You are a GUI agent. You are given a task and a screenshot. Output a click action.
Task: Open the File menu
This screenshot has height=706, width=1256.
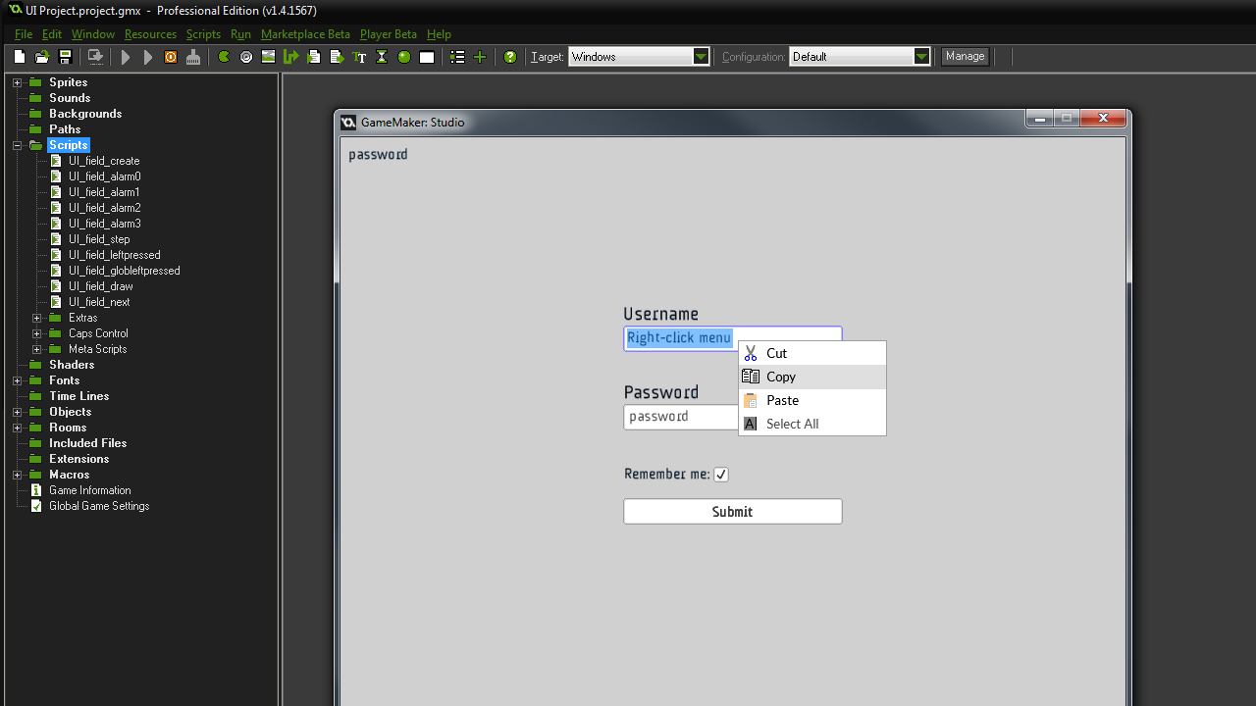[x=24, y=34]
